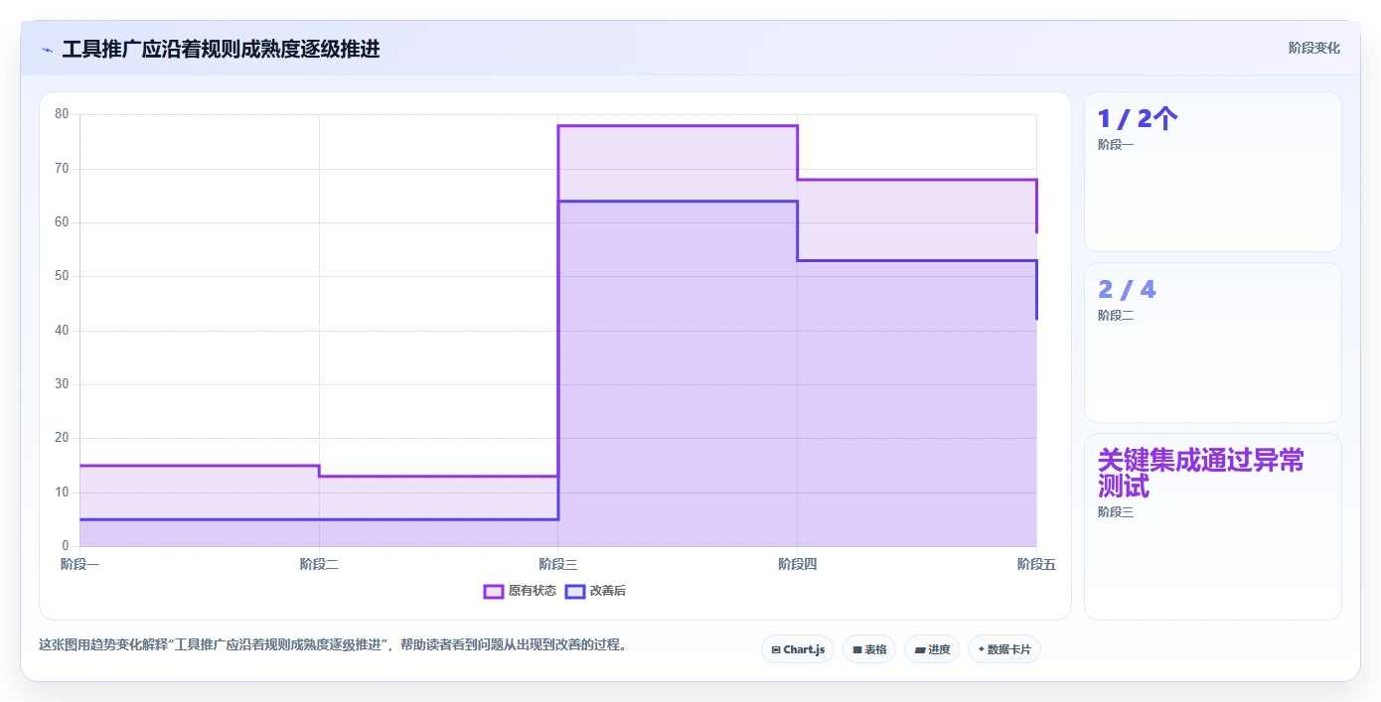Click the 阶段四 x-axis label
Viewport: 1381px width, 702px height.
coord(797,564)
